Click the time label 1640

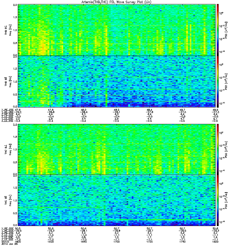point(83,242)
